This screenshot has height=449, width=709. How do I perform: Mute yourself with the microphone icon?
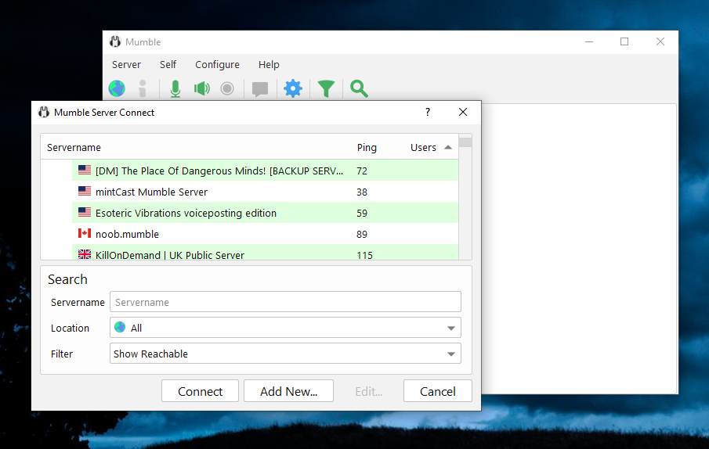coord(175,88)
